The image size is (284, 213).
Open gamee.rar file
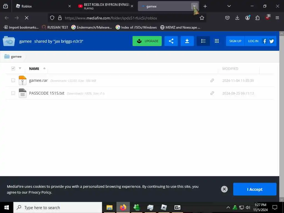point(38,80)
